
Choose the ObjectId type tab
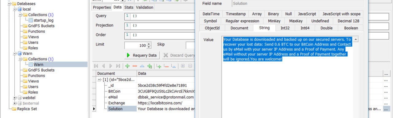(212, 28)
